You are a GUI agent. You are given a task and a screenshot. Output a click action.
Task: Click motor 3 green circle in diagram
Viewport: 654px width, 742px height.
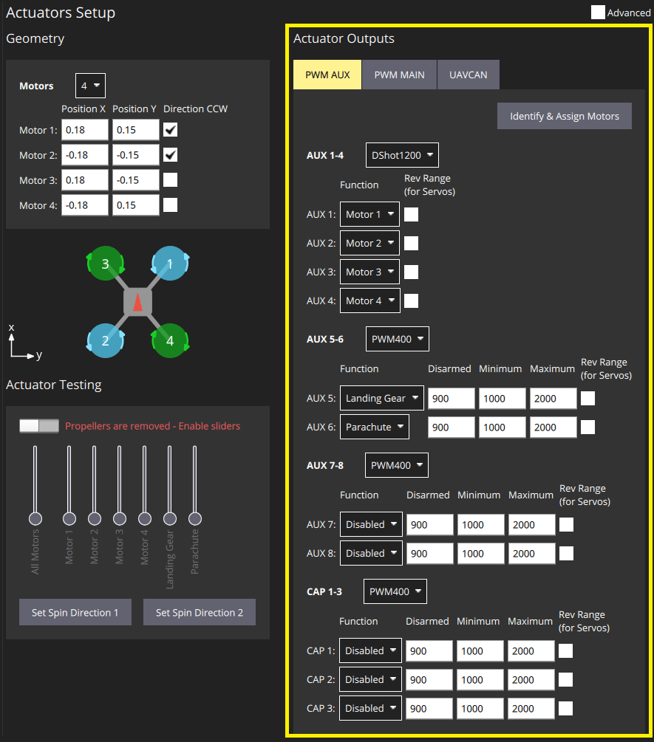(106, 264)
